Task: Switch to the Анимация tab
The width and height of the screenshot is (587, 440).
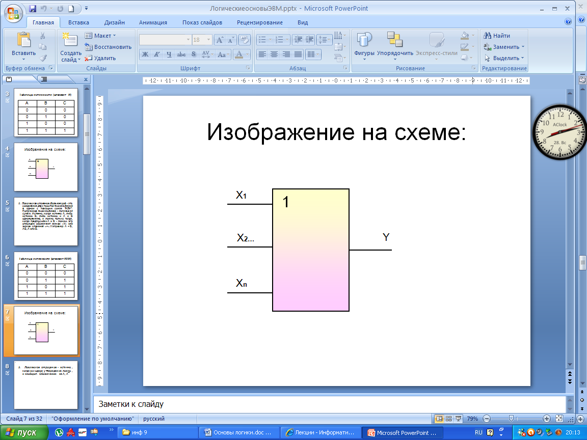Action: pos(153,22)
